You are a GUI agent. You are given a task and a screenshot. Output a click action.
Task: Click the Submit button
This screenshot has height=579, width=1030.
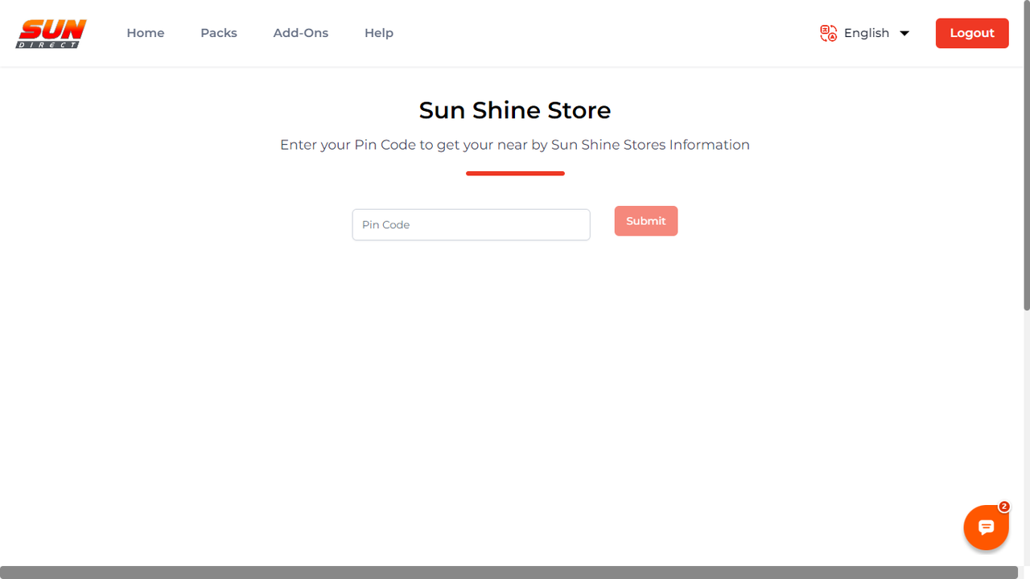(646, 221)
